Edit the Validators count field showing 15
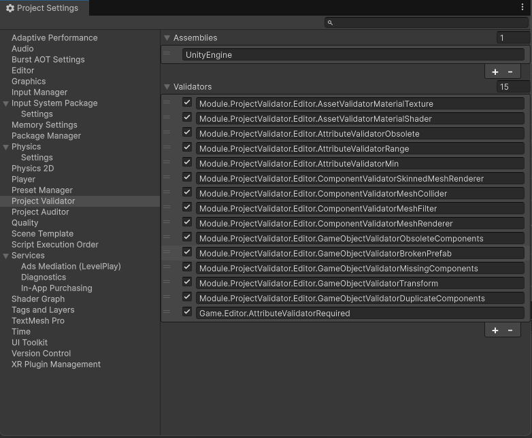 [513, 87]
